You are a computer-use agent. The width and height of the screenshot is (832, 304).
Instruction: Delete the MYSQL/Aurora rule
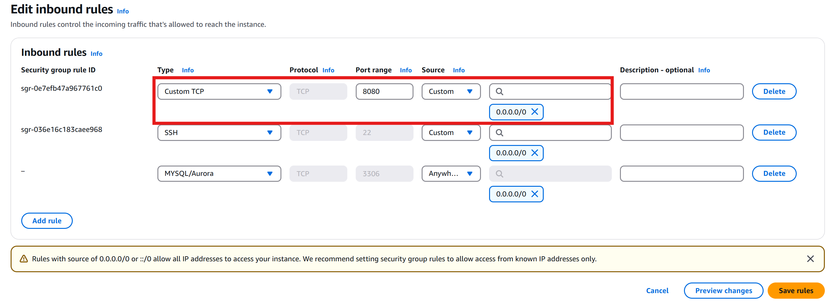point(774,174)
